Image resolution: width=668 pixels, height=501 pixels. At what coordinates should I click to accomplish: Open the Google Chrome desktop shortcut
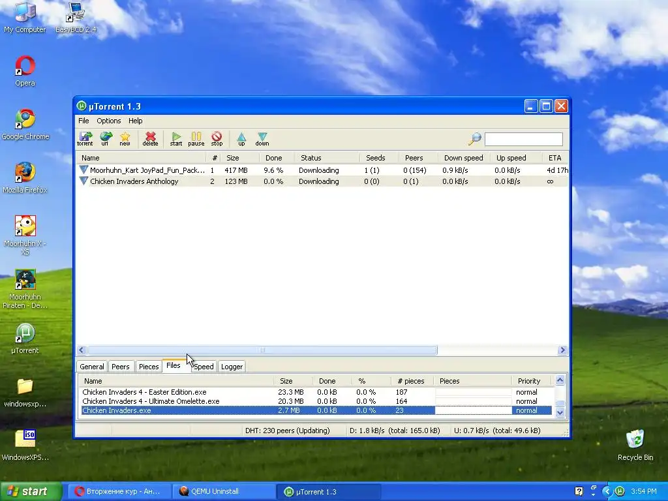[x=25, y=125]
